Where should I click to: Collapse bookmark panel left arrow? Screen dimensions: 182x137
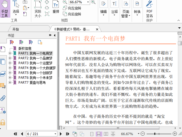click(x=55, y=35)
